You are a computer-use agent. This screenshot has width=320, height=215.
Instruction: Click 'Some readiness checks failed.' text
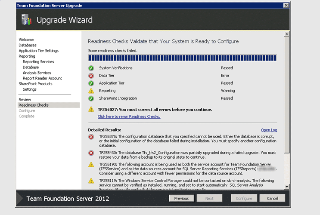tap(113, 51)
